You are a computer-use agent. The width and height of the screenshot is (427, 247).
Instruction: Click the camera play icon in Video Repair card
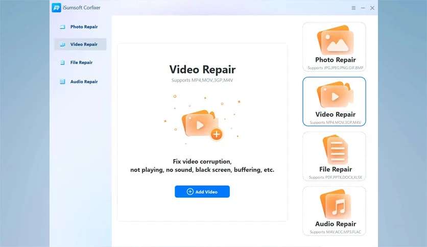335,95
